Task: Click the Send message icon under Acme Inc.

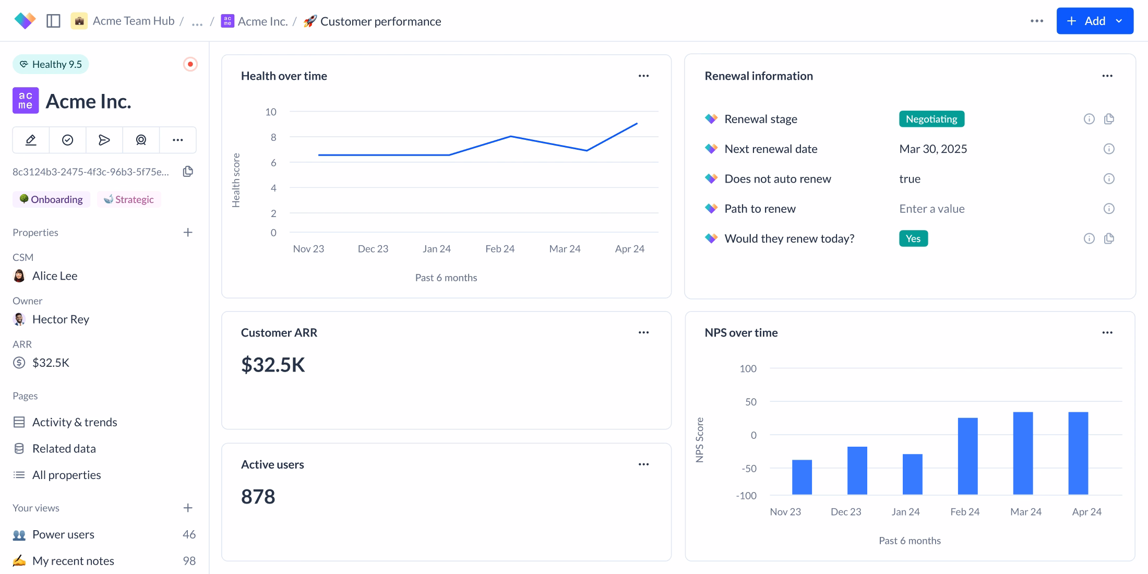Action: [104, 140]
